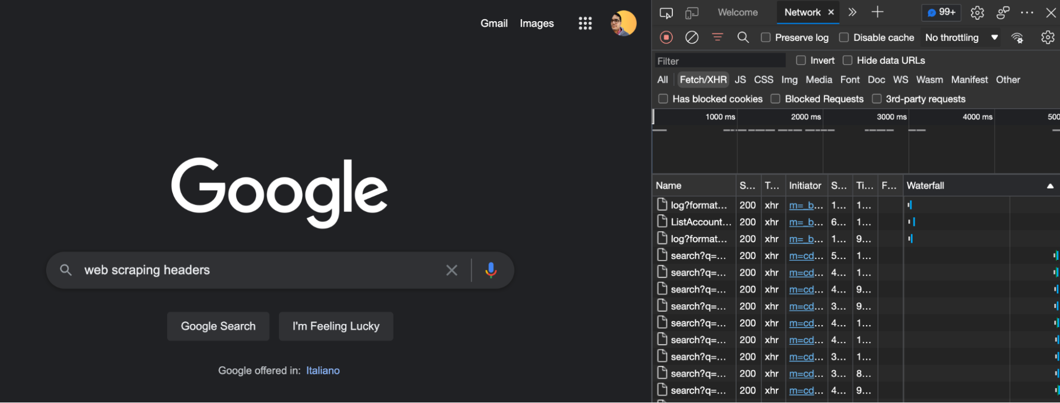Screen dimensions: 1060x403
Task: Toggle the network filter funnel icon
Action: [717, 38]
